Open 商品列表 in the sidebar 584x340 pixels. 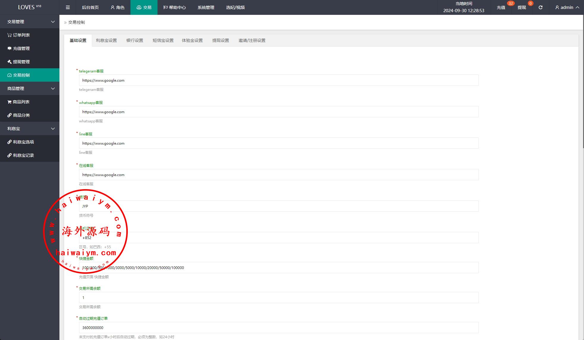[21, 102]
